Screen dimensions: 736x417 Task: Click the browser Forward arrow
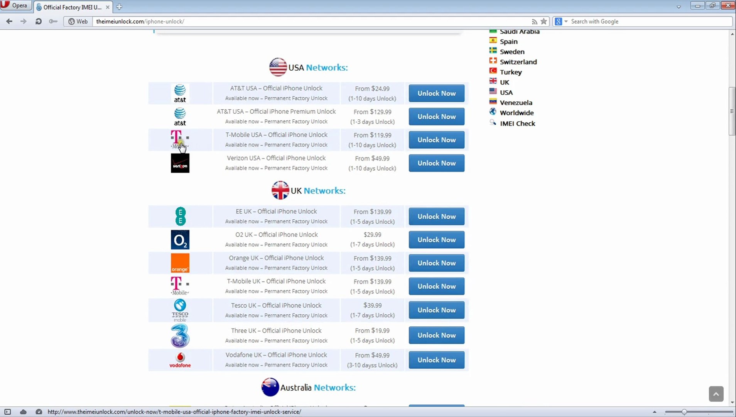point(24,21)
